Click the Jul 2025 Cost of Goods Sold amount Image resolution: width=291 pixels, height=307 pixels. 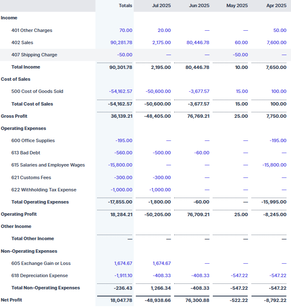(158, 91)
